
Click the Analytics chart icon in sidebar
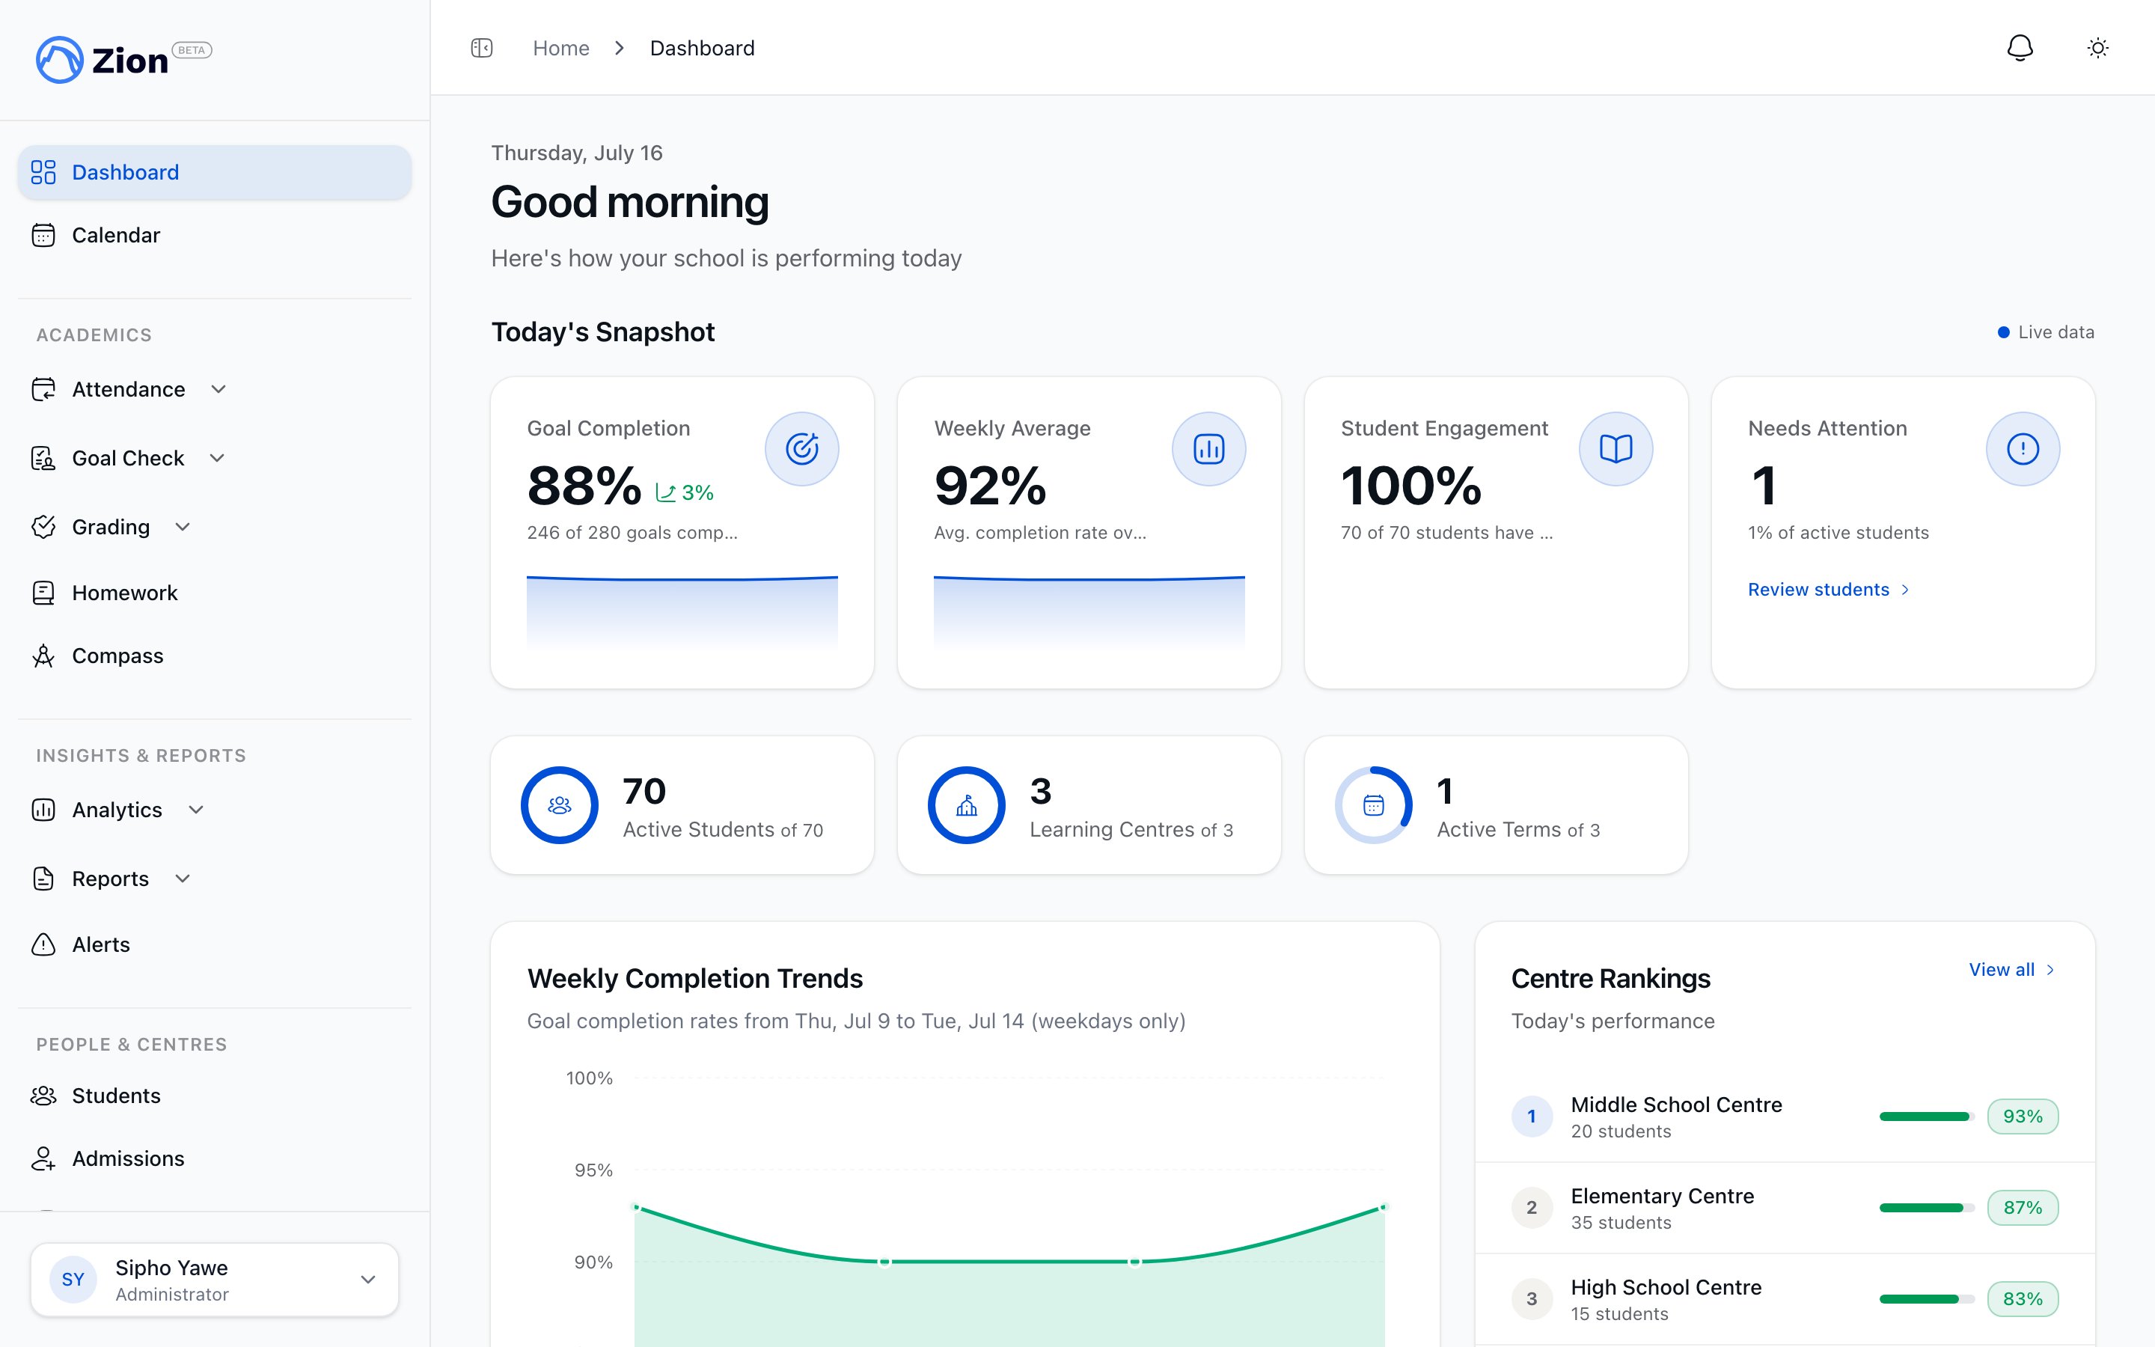(x=43, y=810)
